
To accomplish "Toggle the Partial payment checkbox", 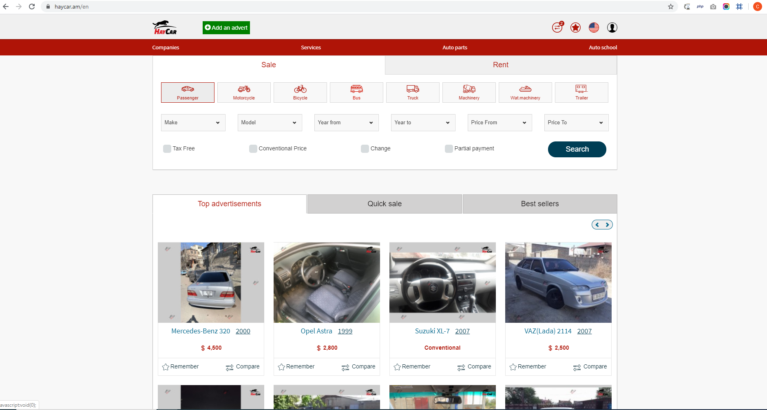I will (x=449, y=149).
